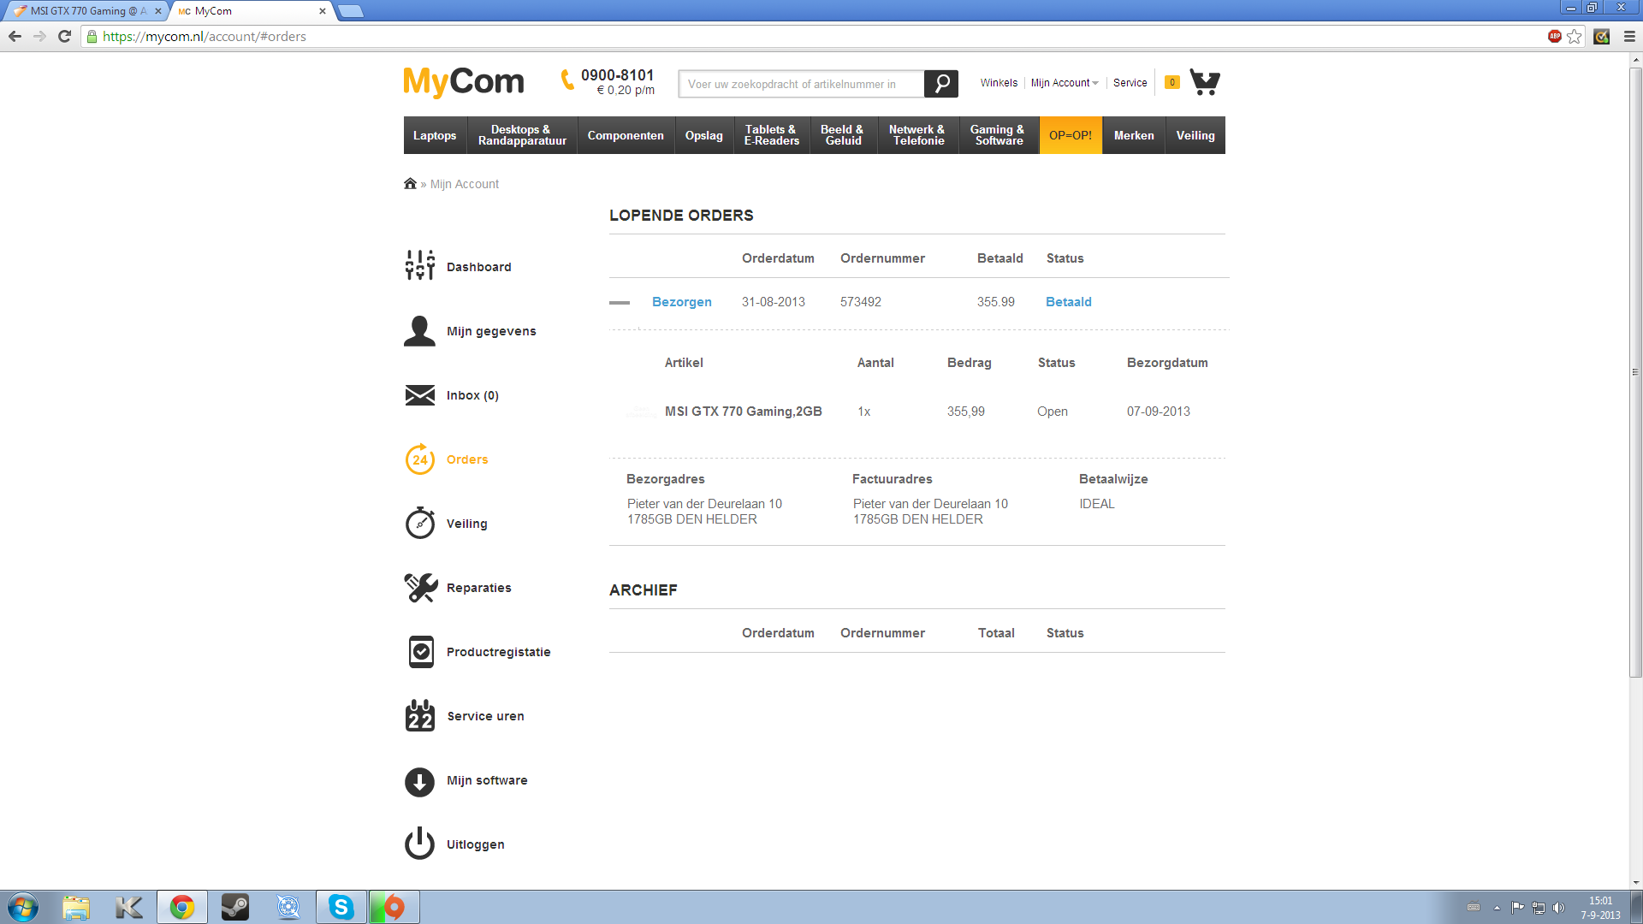Click in the search input field
1643x924 pixels.
click(800, 84)
